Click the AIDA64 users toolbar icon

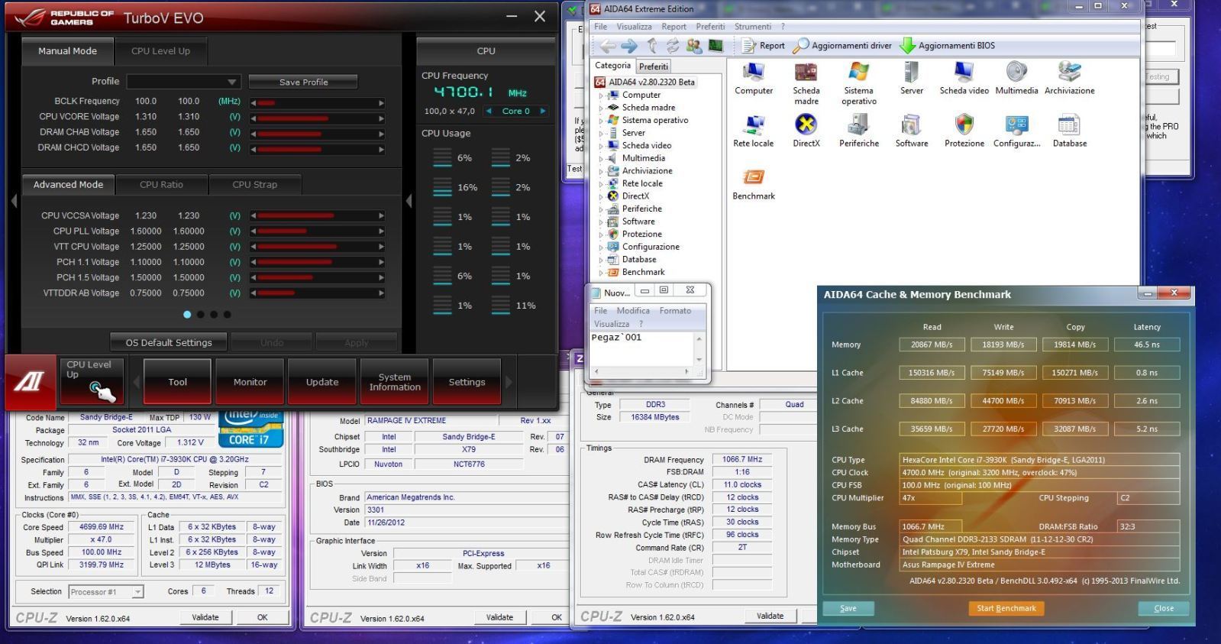(x=693, y=46)
